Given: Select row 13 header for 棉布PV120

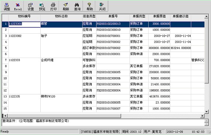Looking at the screenshot, I should 6,97.
